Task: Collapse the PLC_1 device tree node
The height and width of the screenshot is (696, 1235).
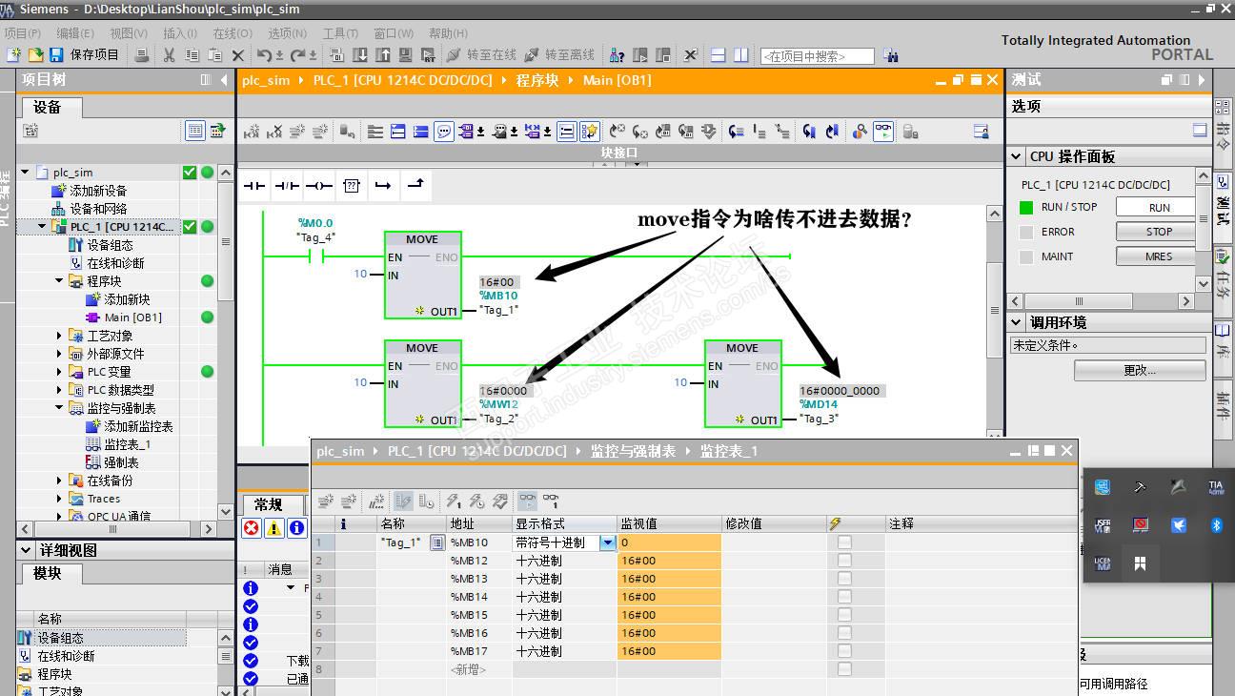Action: point(43,227)
